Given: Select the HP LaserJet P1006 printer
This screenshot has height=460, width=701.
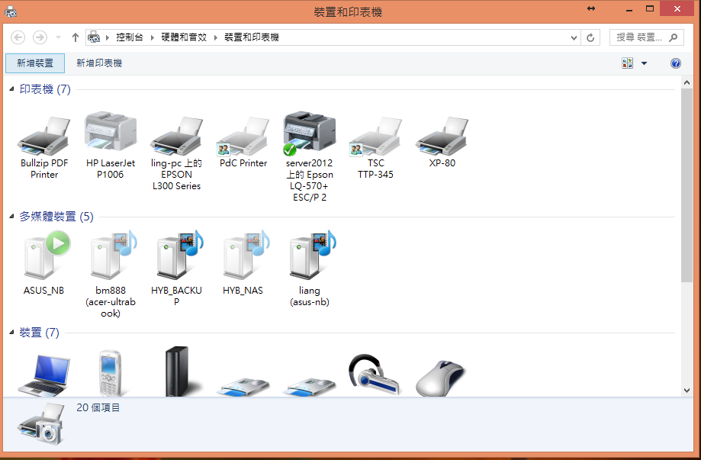Looking at the screenshot, I should [111, 131].
